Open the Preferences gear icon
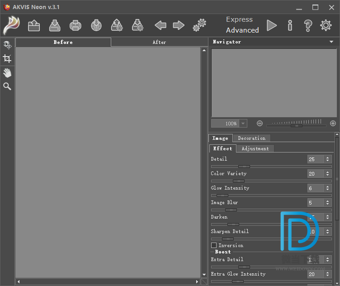Screen dimensions: 340x286 [326, 25]
